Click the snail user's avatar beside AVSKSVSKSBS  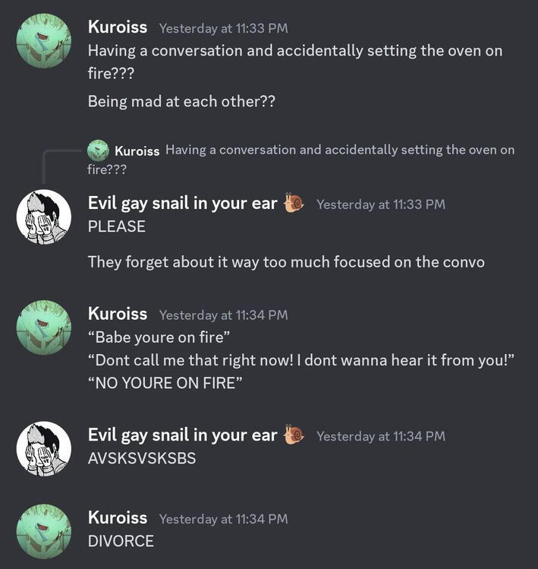(44, 449)
